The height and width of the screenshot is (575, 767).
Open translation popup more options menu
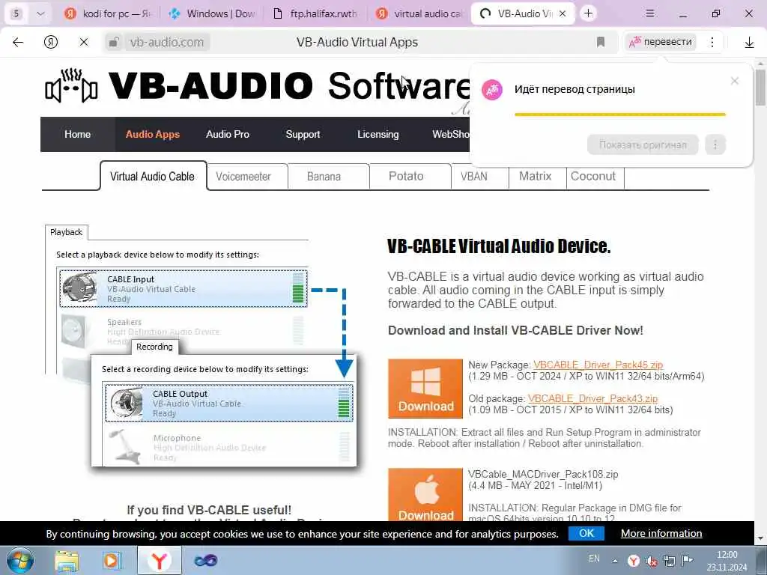(715, 144)
